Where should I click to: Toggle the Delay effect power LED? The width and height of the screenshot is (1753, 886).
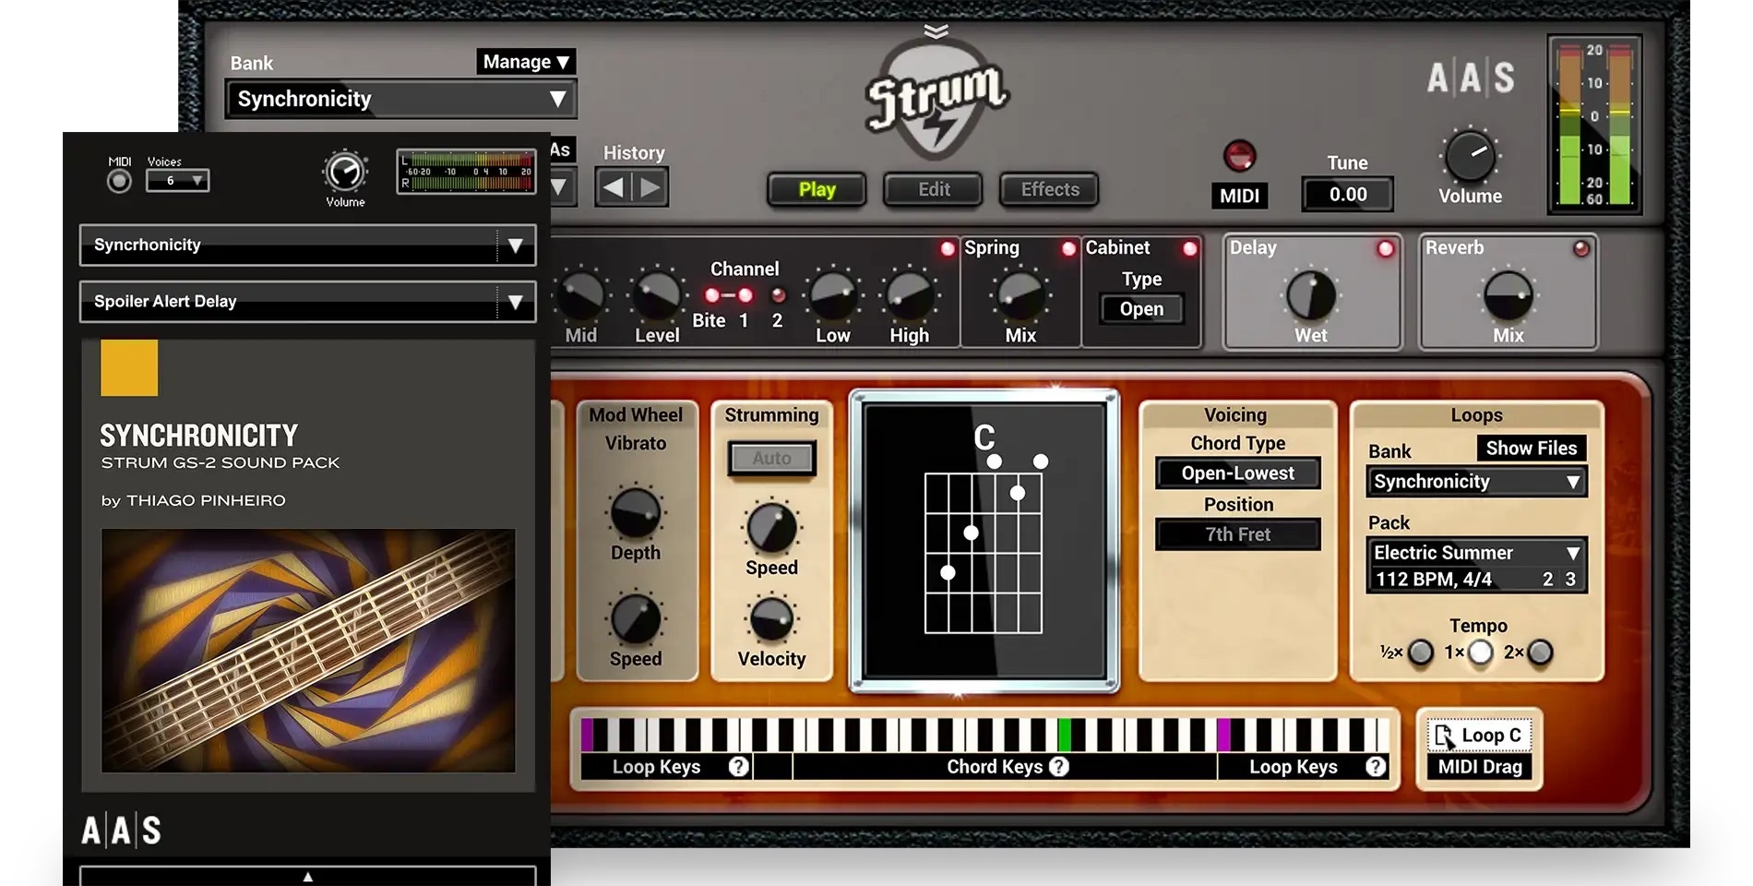1385,248
